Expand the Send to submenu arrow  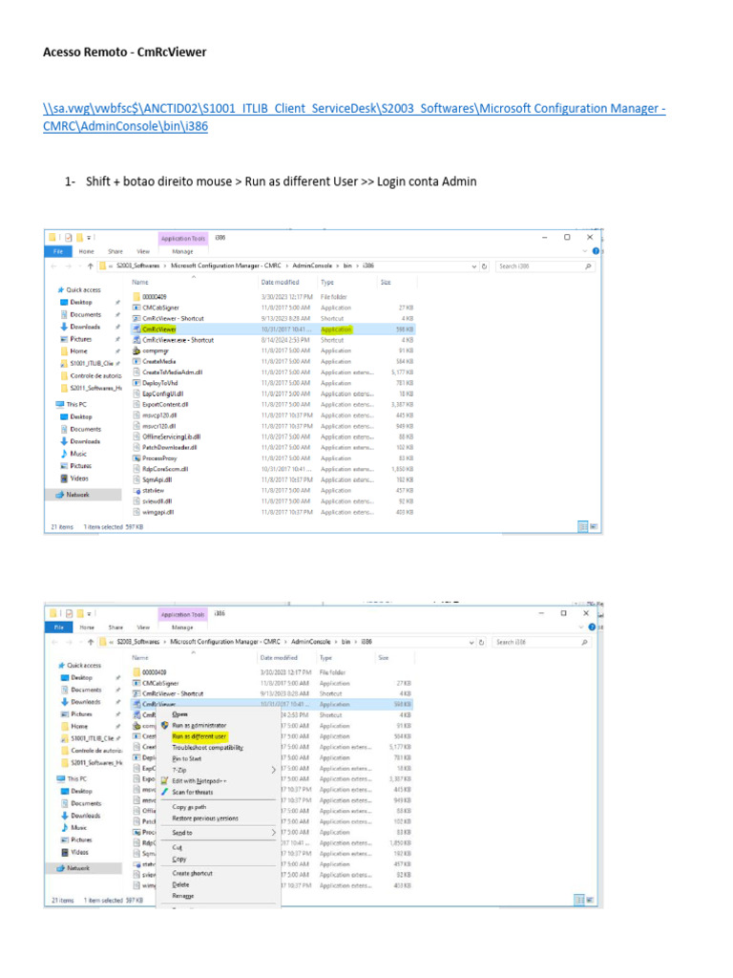tap(273, 833)
